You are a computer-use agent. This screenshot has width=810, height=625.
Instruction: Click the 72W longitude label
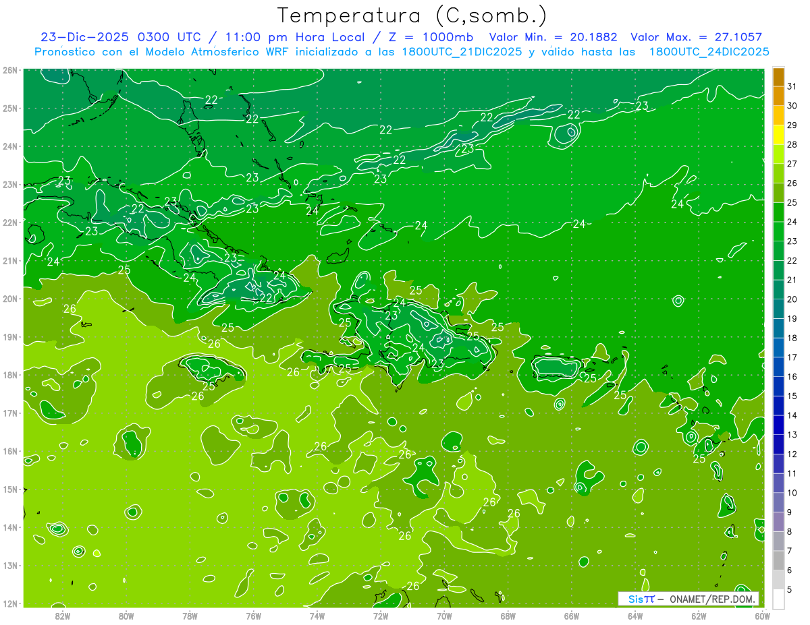[x=381, y=615]
